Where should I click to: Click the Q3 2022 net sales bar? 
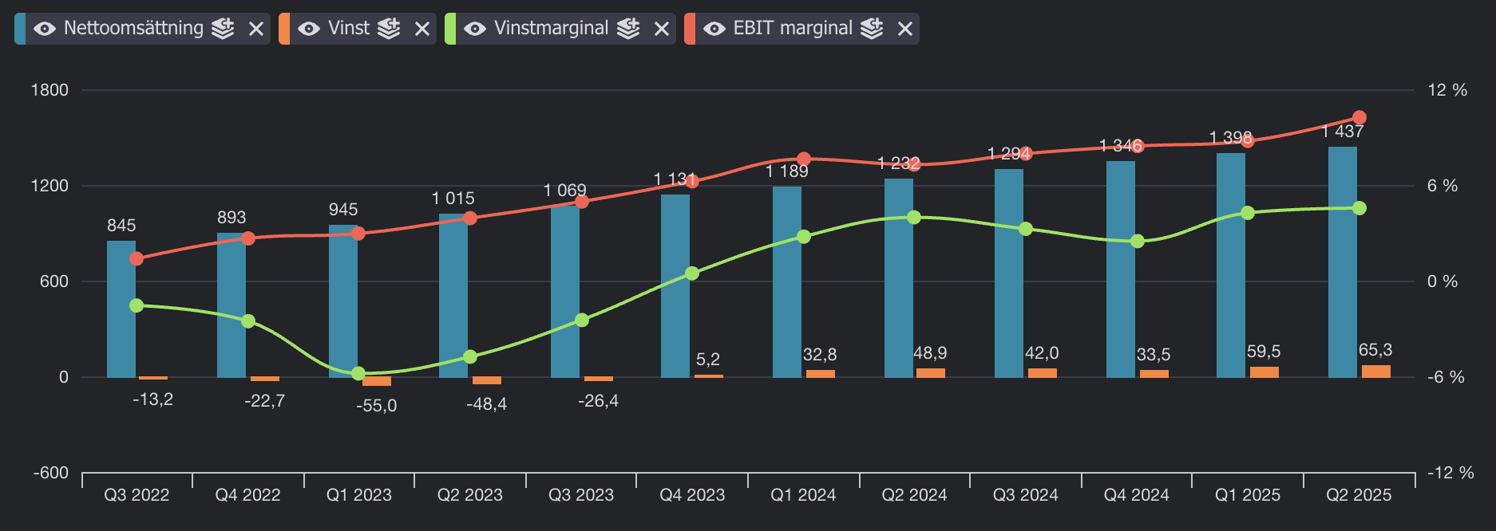pos(121,309)
